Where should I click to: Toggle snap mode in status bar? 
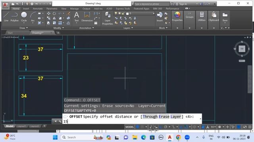click(x=142, y=127)
